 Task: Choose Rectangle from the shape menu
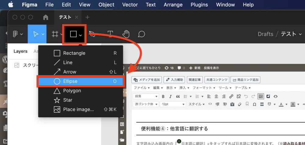pyautogui.click(x=81, y=53)
